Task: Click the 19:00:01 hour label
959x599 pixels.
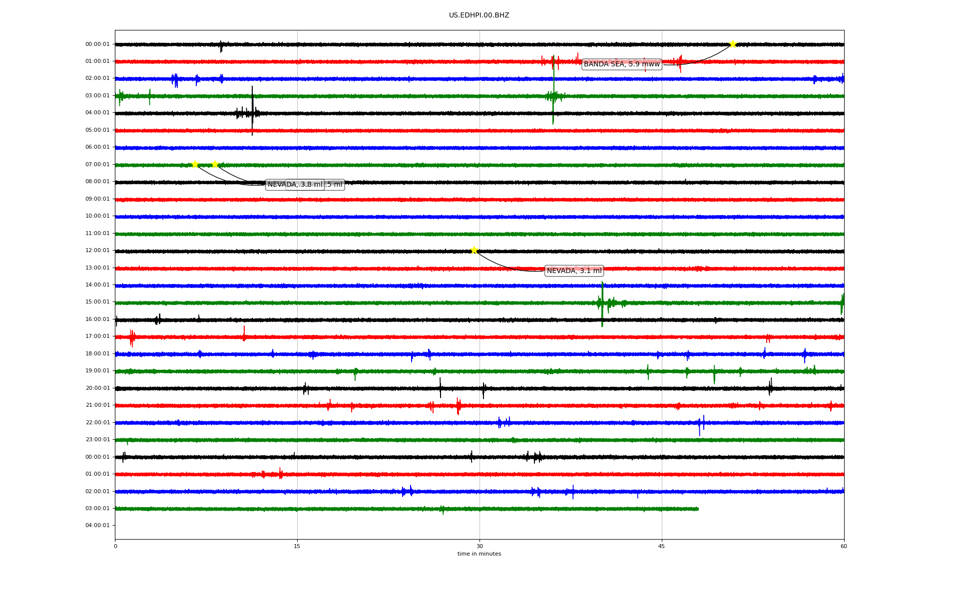Action: point(97,371)
